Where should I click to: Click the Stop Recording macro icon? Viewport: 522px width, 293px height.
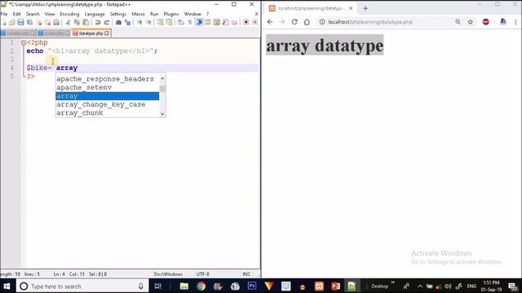click(255, 23)
